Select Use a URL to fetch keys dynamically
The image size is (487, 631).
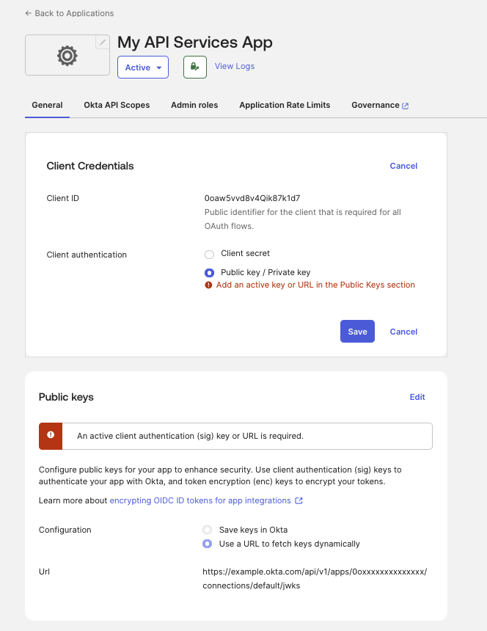[x=207, y=544]
